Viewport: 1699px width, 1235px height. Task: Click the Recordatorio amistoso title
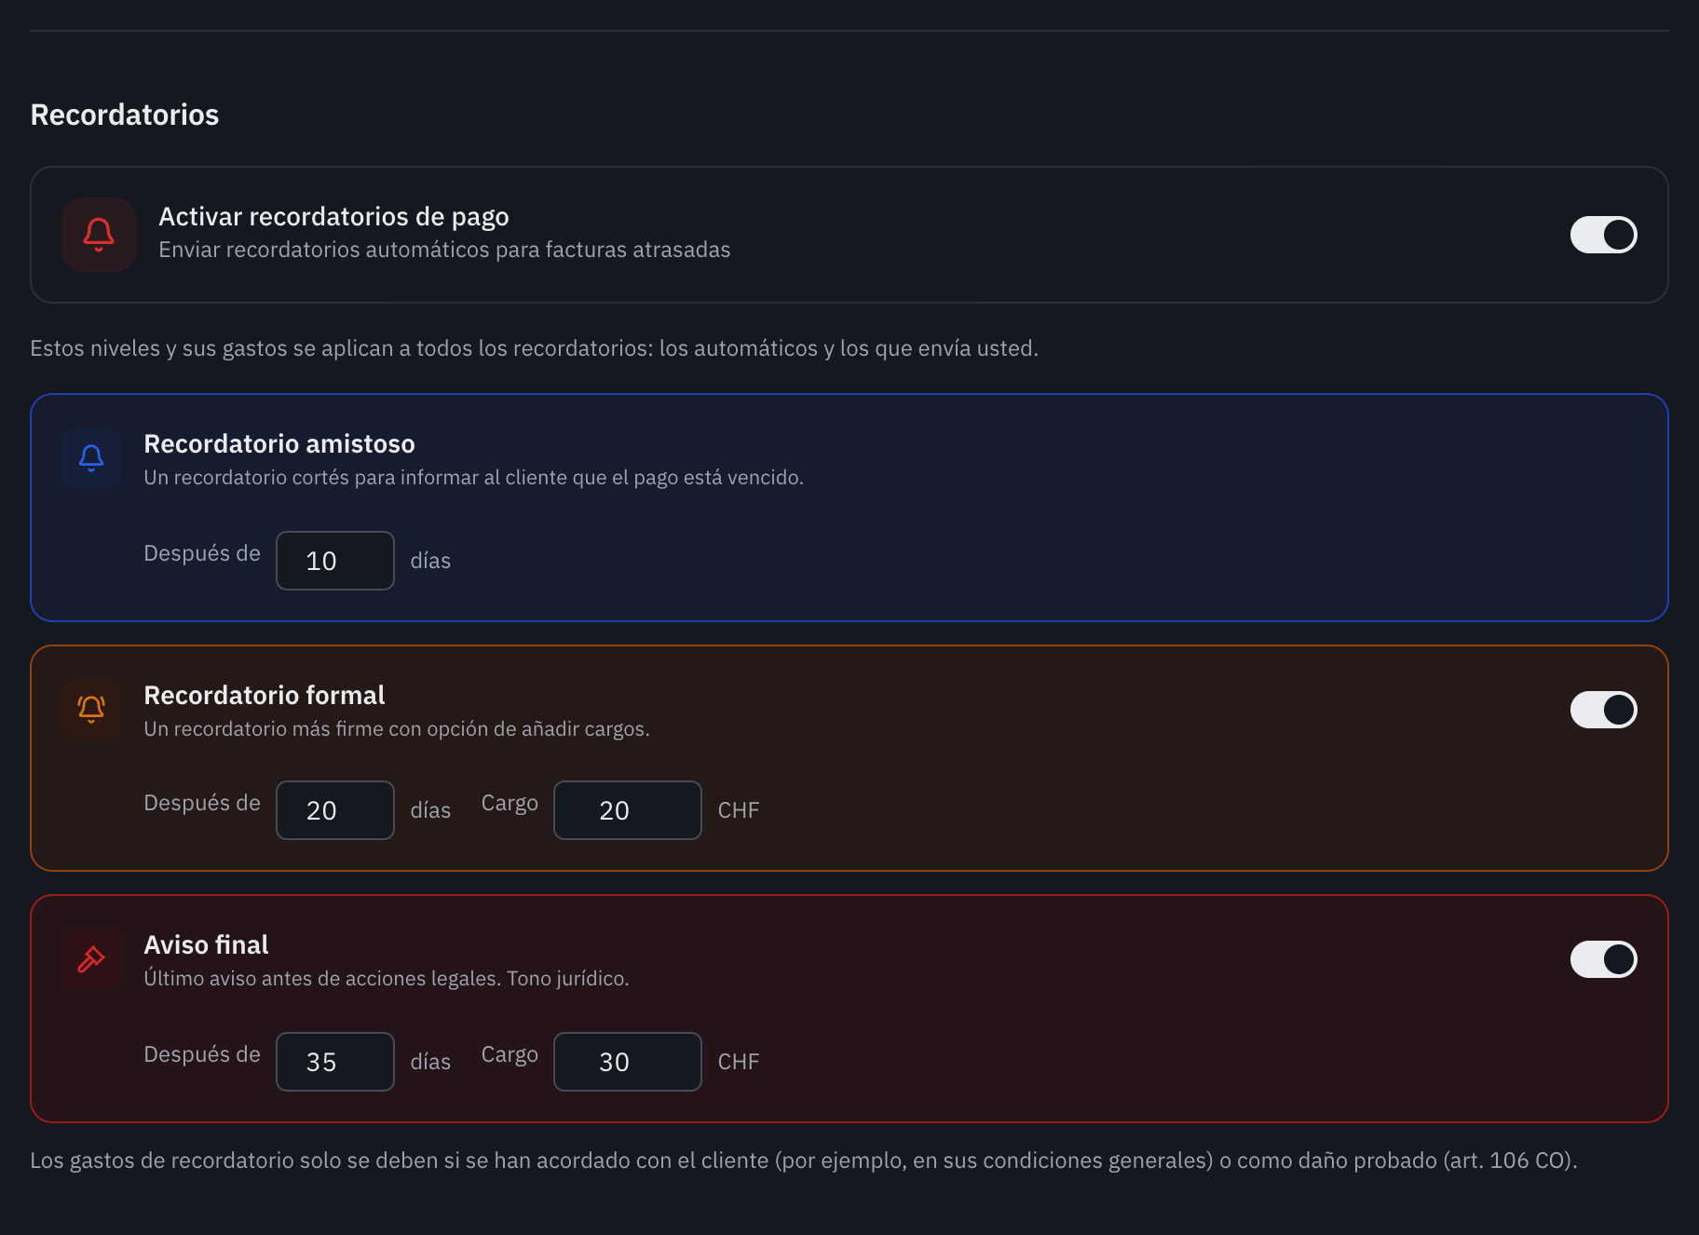279,443
